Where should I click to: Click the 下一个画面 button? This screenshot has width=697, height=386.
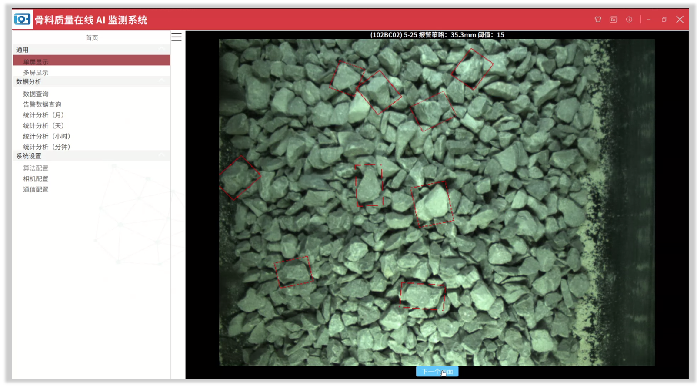point(437,372)
